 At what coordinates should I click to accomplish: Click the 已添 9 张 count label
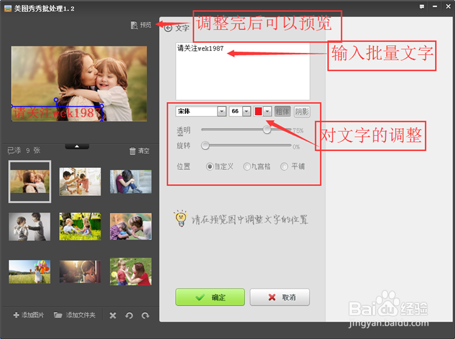pos(24,151)
